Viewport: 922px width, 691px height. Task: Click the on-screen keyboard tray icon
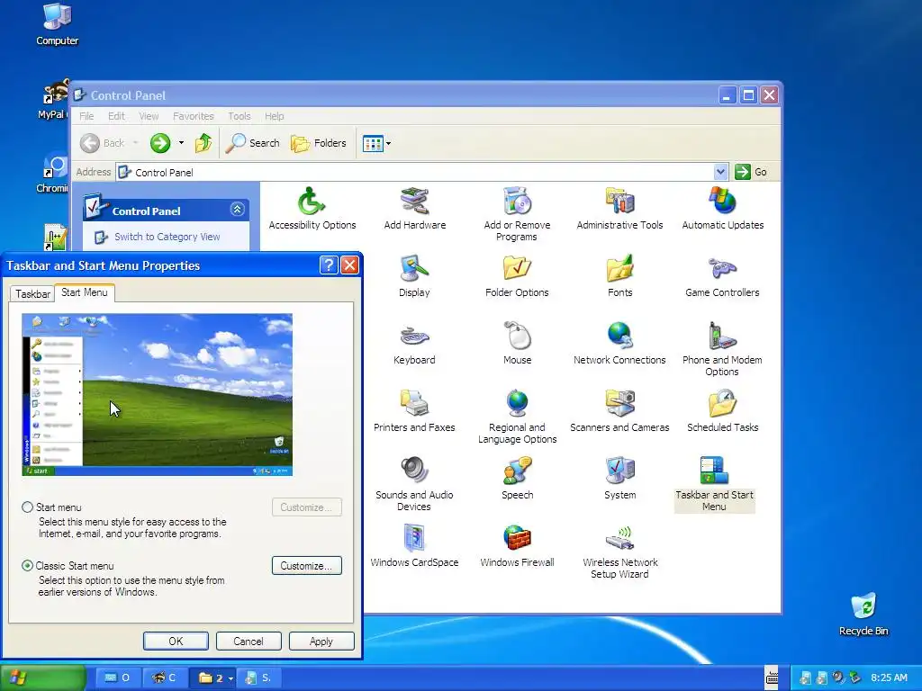(772, 678)
